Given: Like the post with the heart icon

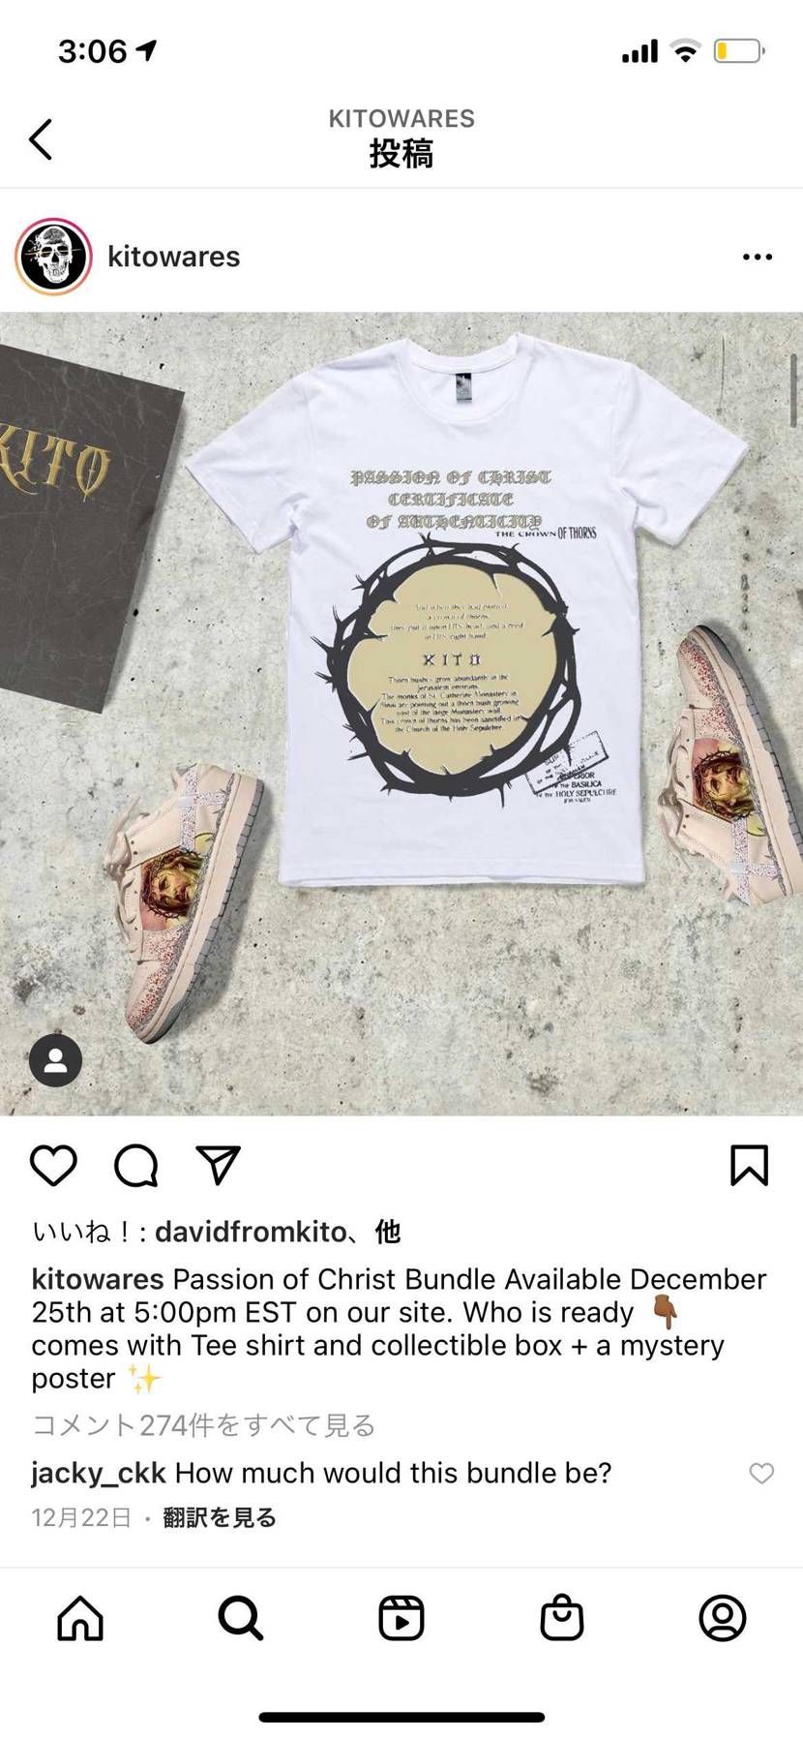Looking at the screenshot, I should (53, 1165).
